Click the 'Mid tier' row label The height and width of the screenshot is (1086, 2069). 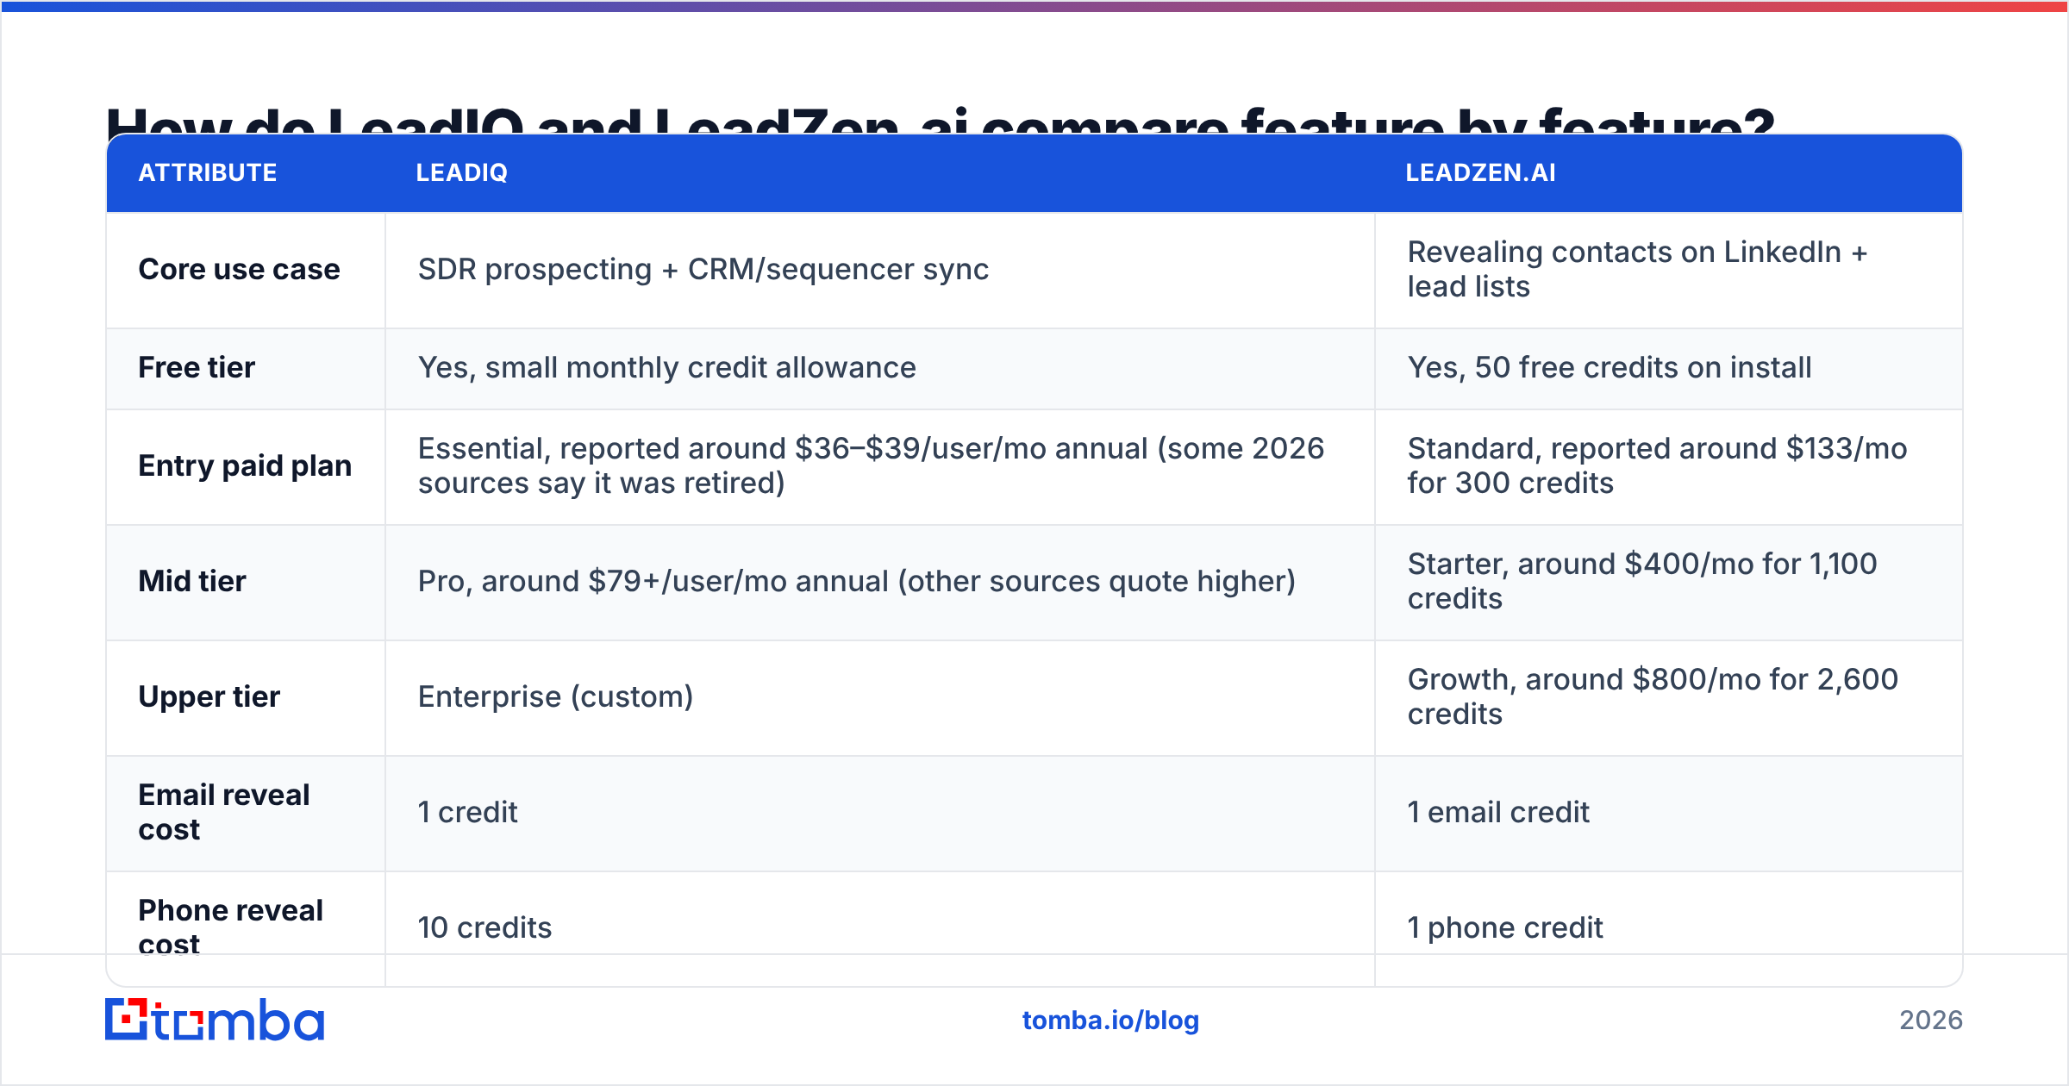pos(192,582)
